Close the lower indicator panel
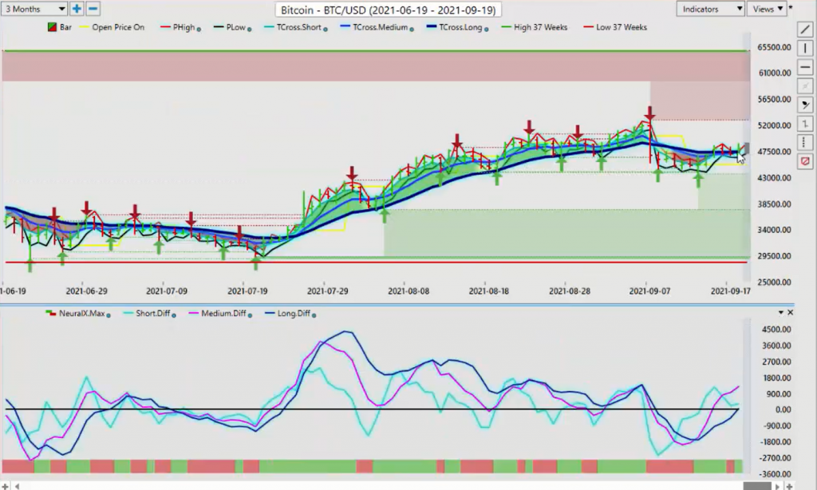This screenshot has width=817, height=490. tap(790, 312)
